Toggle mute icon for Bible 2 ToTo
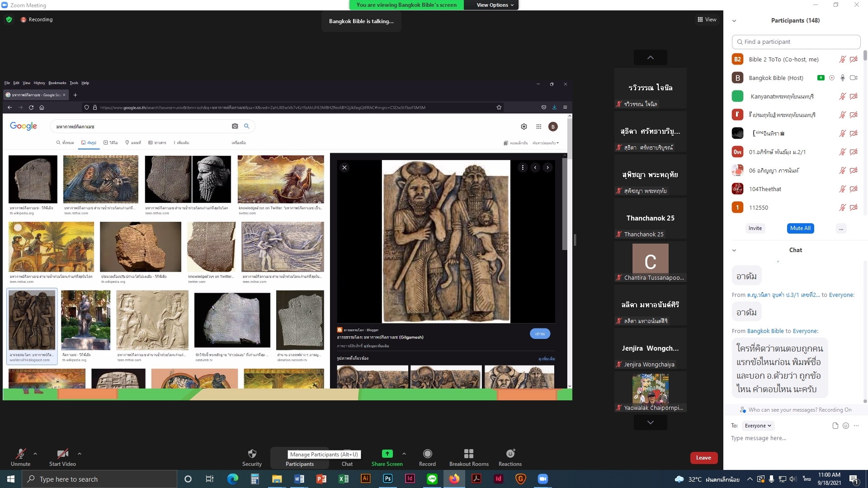This screenshot has height=488, width=868. (842, 59)
